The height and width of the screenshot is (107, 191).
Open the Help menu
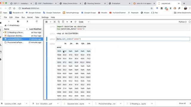coord(53,17)
